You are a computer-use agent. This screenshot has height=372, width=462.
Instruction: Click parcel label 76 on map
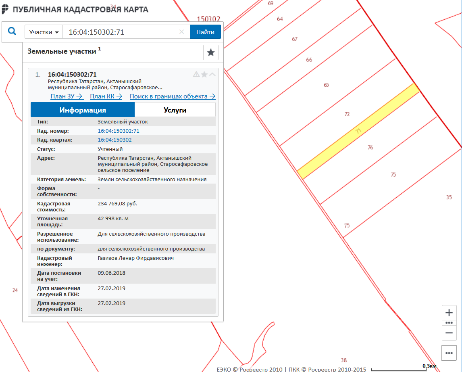(x=370, y=147)
